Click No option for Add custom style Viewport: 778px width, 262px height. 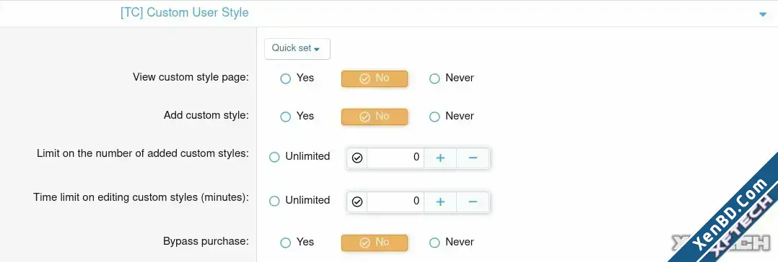(x=375, y=117)
